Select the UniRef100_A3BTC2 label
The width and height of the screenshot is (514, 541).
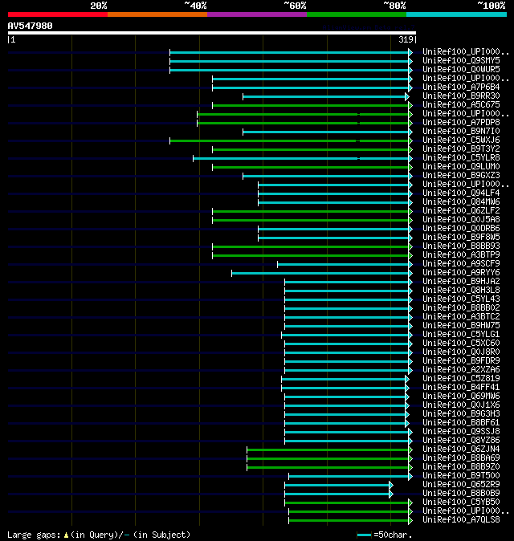point(461,317)
